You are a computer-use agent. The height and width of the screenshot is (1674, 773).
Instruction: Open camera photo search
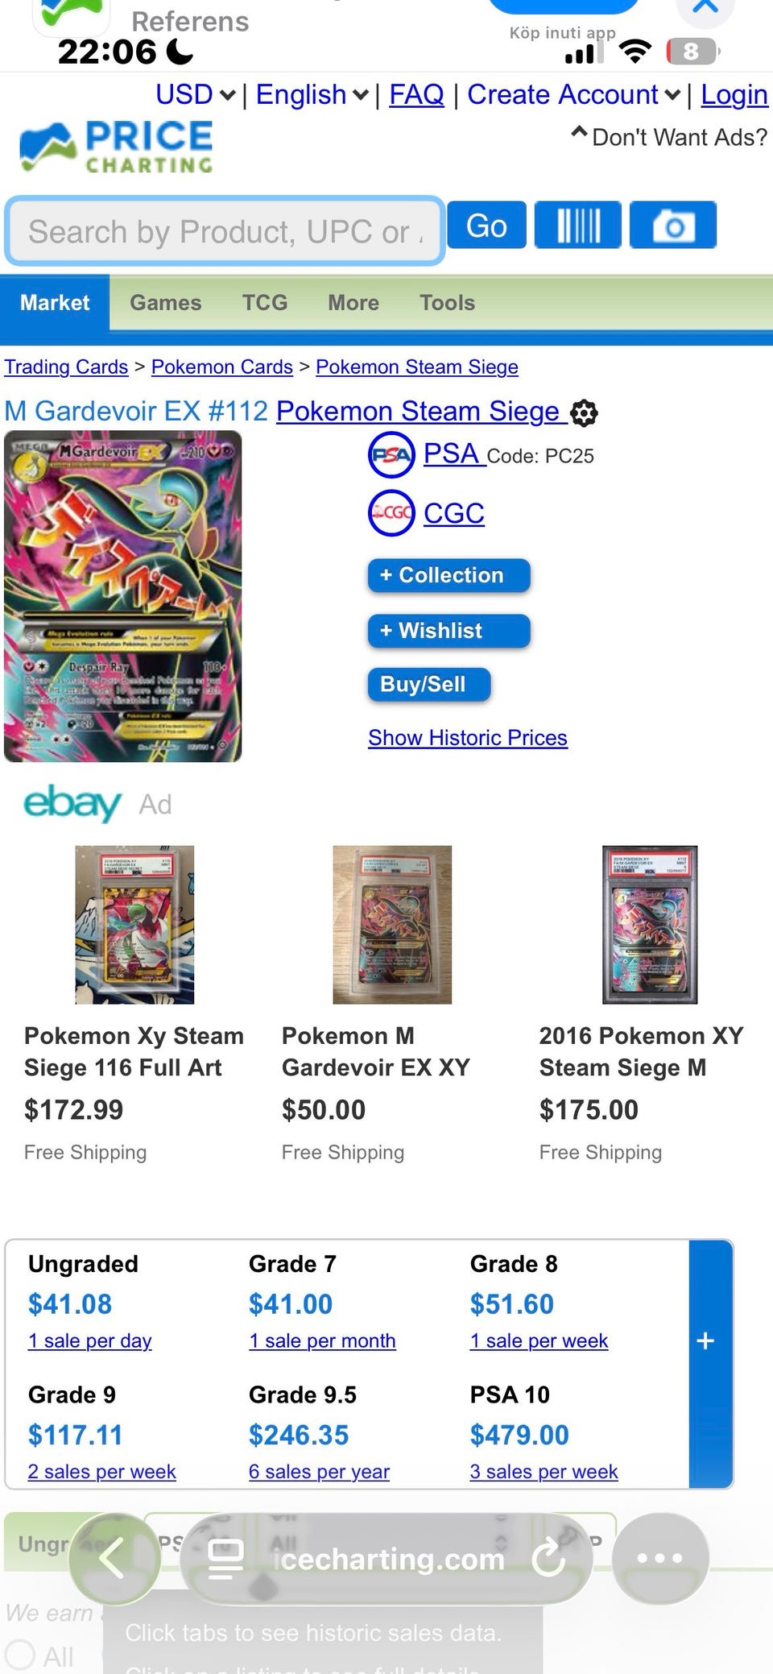click(x=672, y=225)
